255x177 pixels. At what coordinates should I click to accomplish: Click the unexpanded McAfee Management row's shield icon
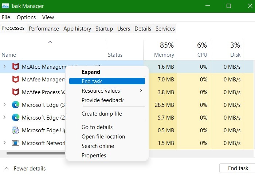click(16, 79)
